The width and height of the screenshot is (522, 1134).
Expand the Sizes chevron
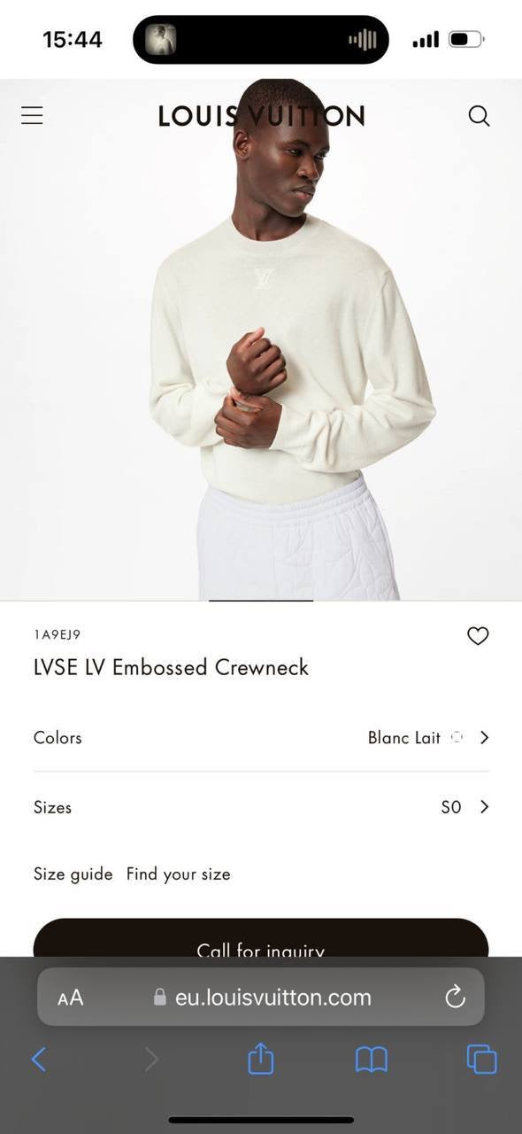pos(484,806)
